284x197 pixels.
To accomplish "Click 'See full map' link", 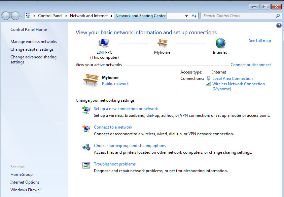I will click(x=260, y=41).
